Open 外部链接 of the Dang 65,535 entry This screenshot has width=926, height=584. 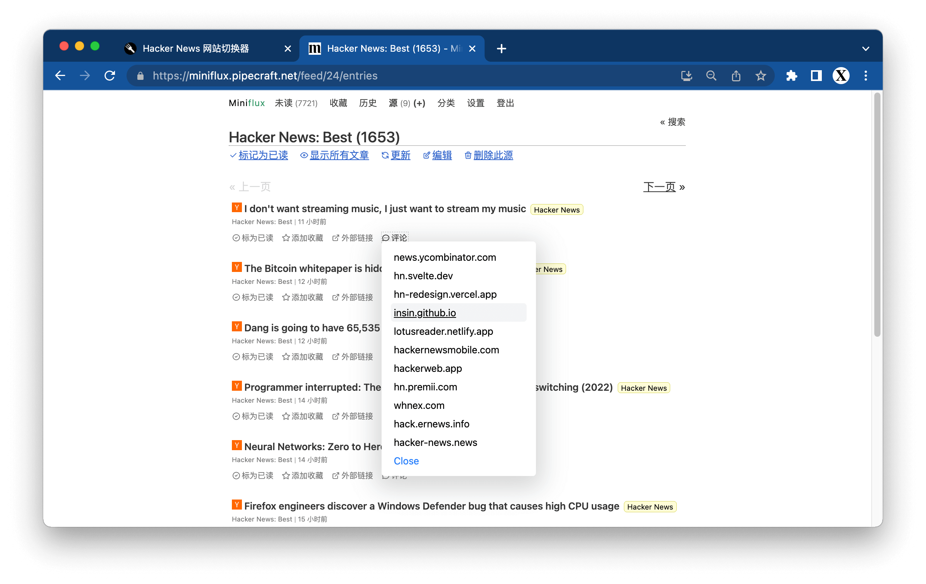point(352,356)
